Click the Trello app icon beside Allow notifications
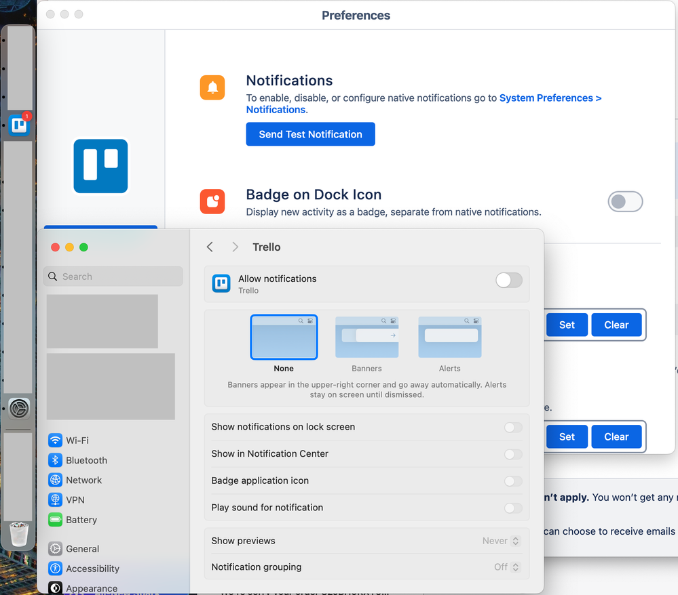The height and width of the screenshot is (595, 678). pyautogui.click(x=221, y=284)
